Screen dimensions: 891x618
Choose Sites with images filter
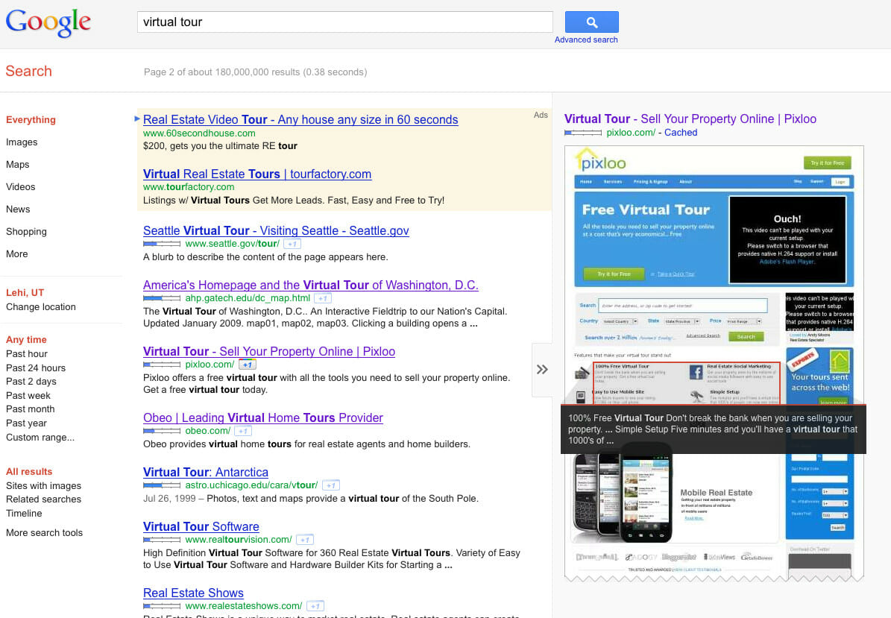pos(44,485)
